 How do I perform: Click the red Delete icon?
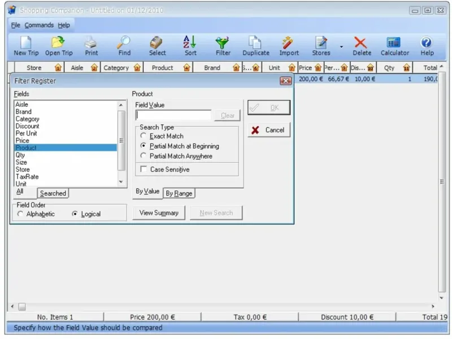coord(362,46)
